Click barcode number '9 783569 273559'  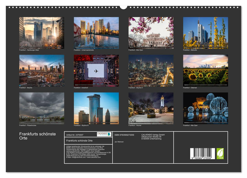(201, 158)
